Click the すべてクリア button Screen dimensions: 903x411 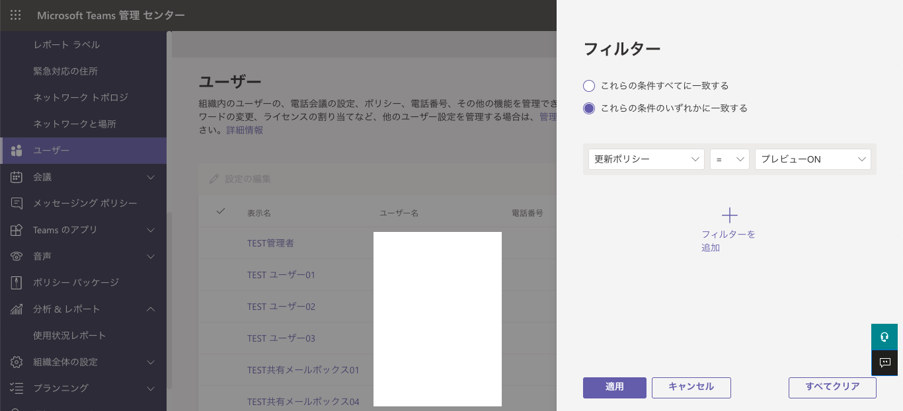tap(832, 388)
